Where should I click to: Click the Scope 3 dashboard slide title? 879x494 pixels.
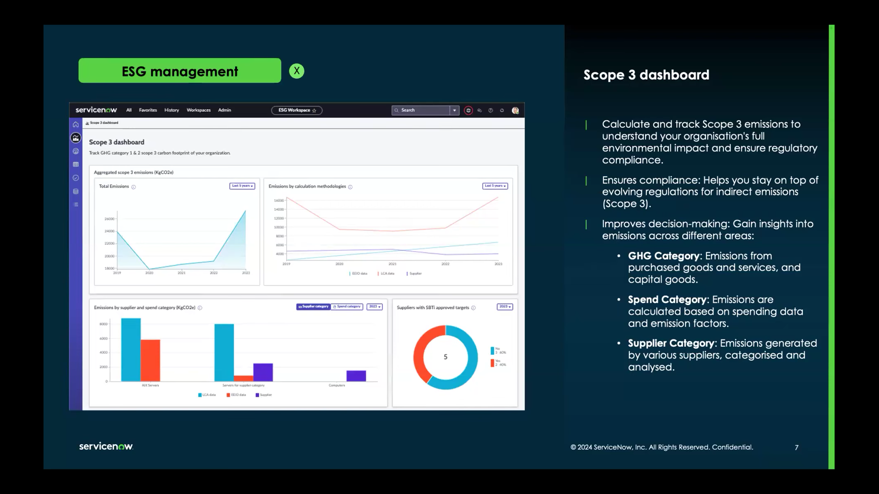[646, 75]
